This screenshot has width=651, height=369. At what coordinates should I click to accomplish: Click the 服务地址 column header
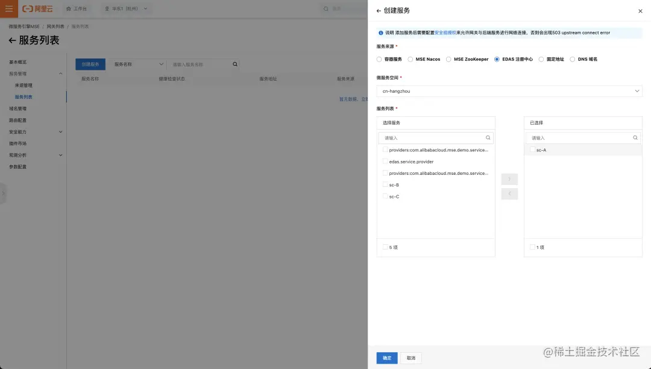click(x=268, y=79)
